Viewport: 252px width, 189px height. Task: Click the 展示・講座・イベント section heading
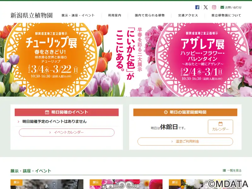click(x=31, y=171)
